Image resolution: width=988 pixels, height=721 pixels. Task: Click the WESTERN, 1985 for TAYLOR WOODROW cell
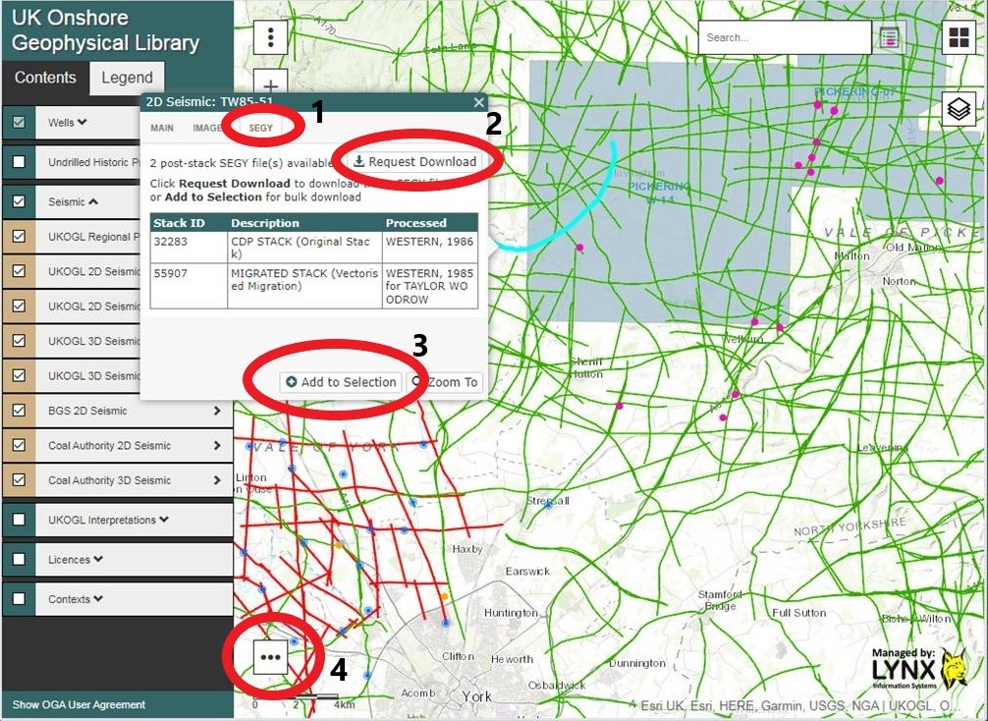430,286
